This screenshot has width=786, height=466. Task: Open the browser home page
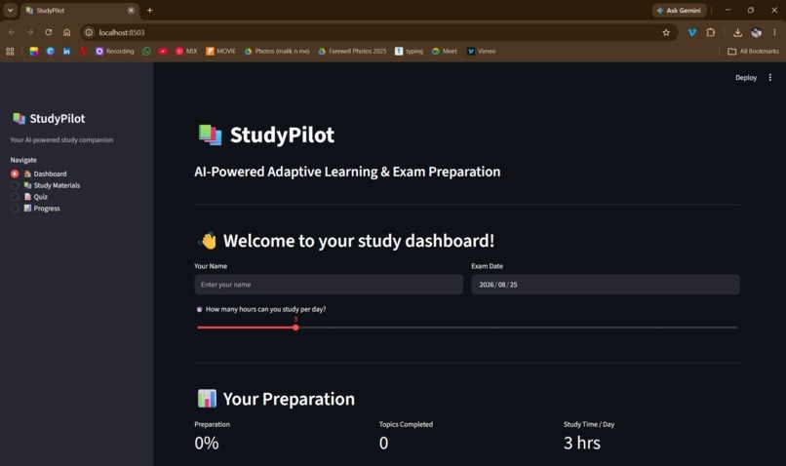tap(66, 32)
